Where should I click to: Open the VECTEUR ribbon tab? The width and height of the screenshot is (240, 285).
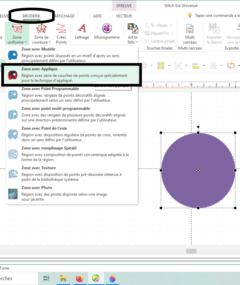click(x=124, y=16)
